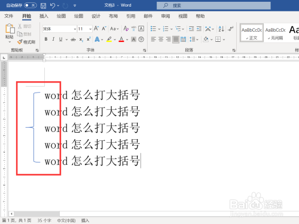Click the search input box
299x224 pixels.
[213, 5]
